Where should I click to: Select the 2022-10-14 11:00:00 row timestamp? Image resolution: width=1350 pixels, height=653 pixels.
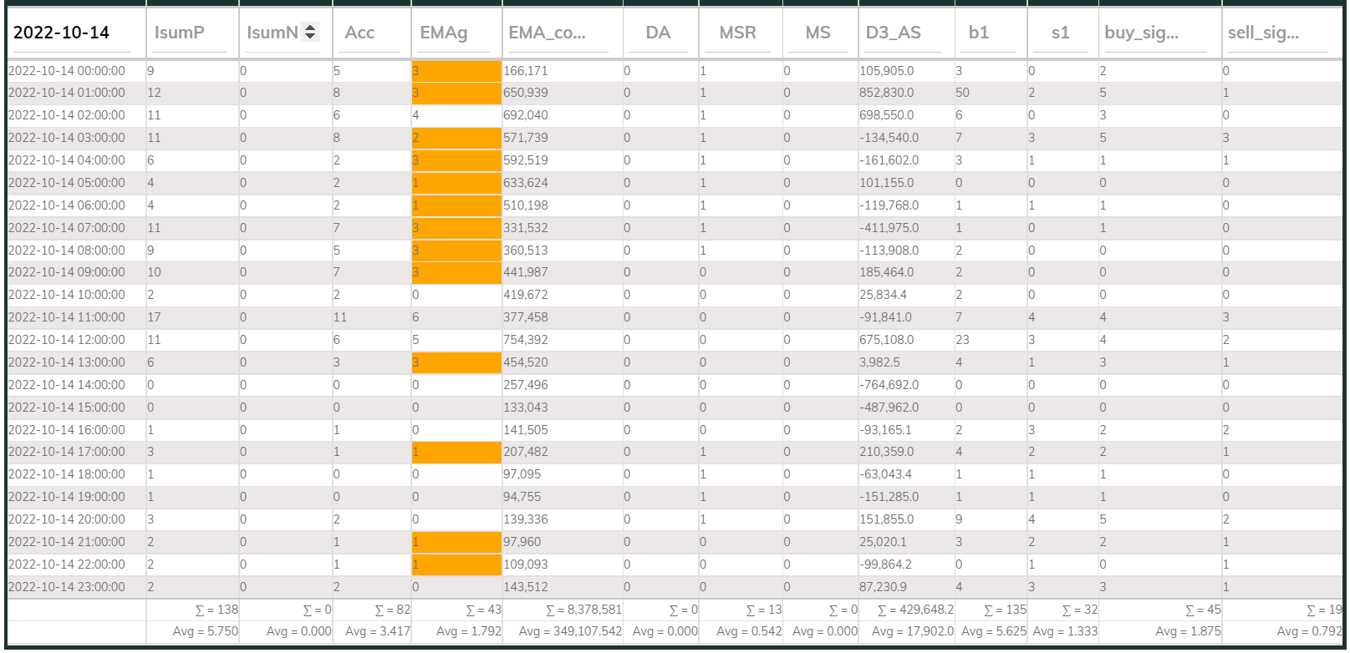(67, 317)
